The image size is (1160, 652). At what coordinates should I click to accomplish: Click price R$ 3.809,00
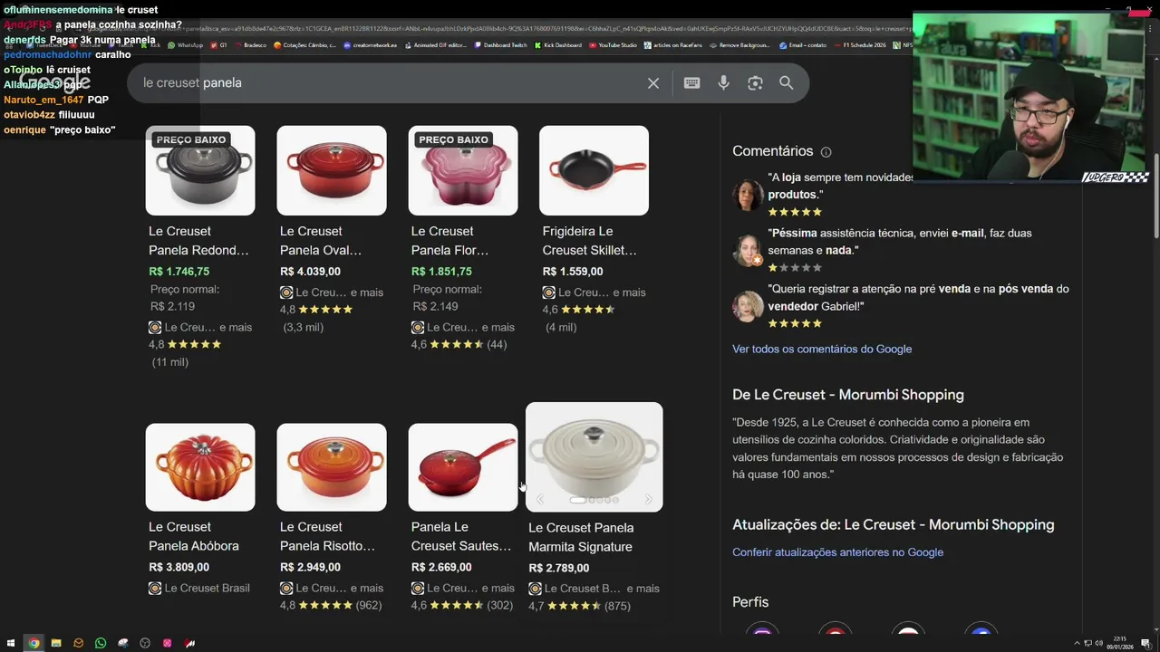(x=179, y=568)
